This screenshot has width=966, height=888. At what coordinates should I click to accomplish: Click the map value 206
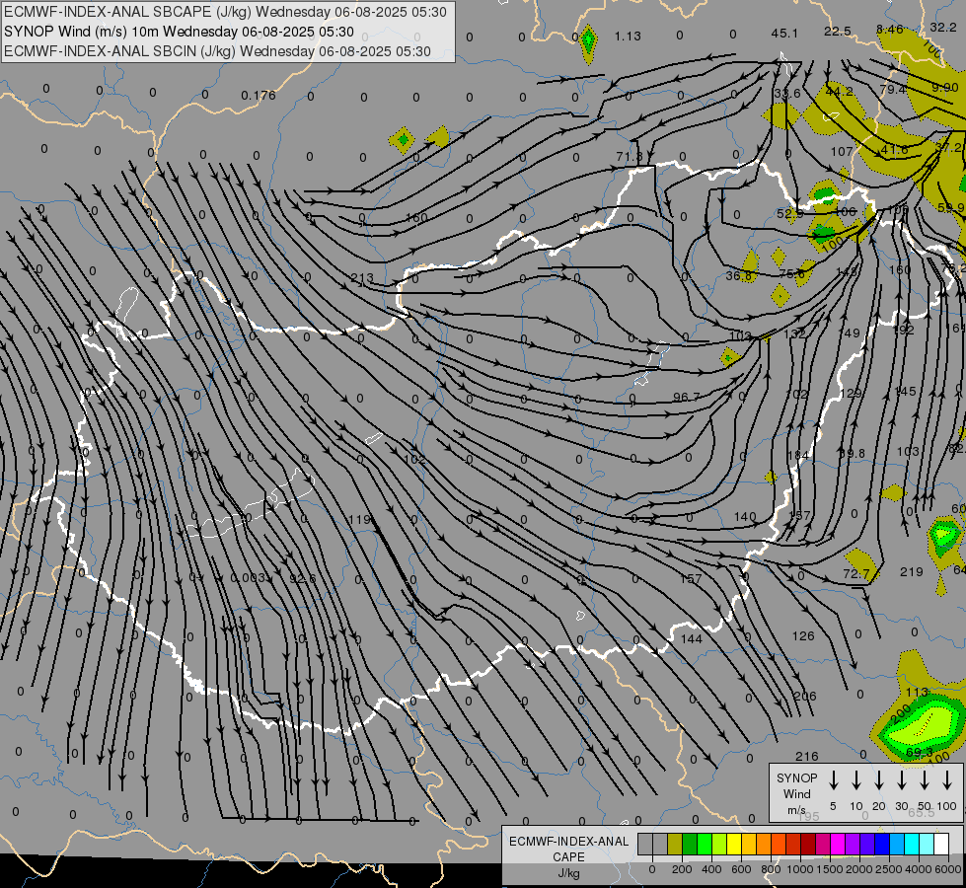804,697
